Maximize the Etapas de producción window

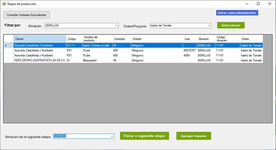click(x=258, y=4)
